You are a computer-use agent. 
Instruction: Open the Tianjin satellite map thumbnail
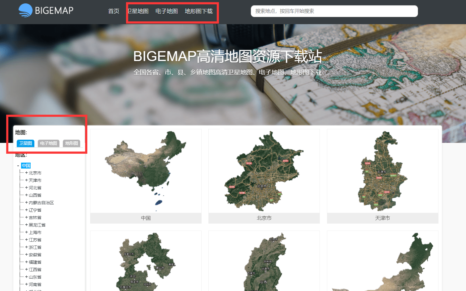point(383,171)
